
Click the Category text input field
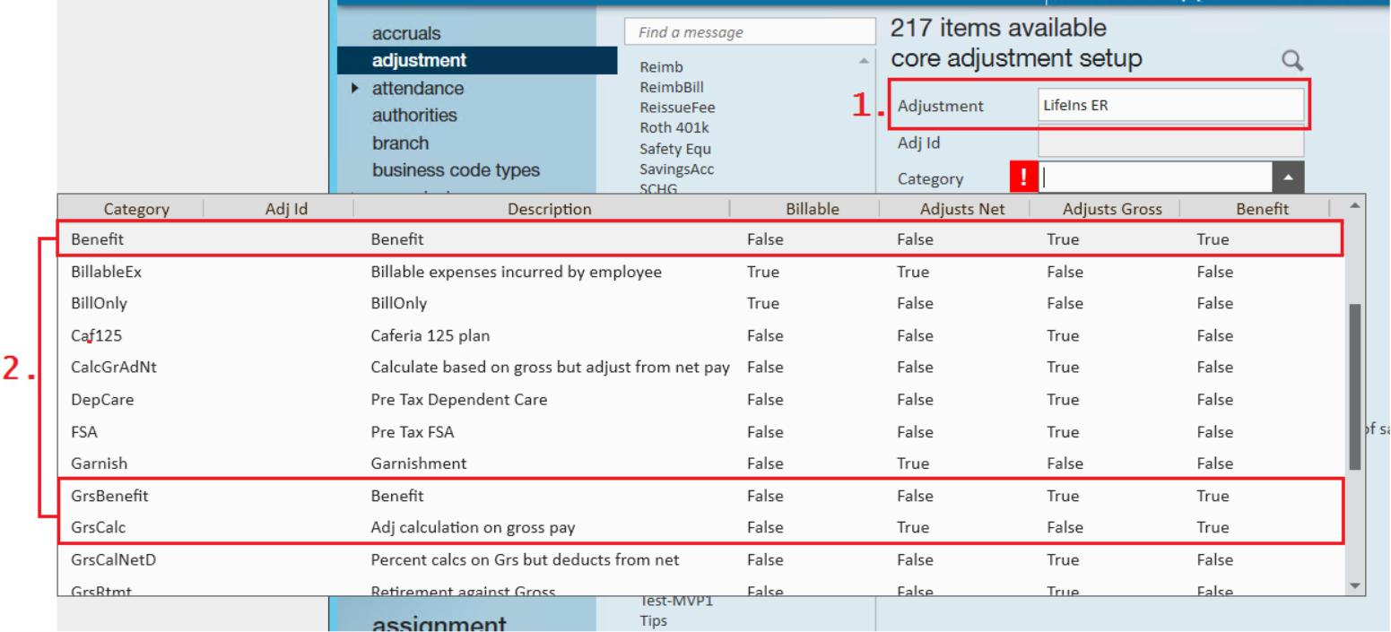(x=1155, y=178)
